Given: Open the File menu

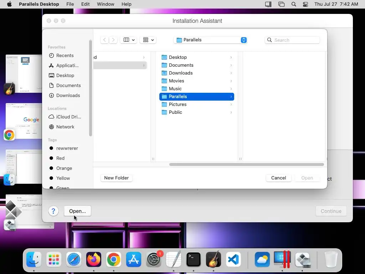Looking at the screenshot, I should [x=70, y=4].
